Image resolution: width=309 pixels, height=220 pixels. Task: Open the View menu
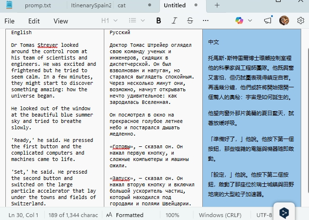pyautogui.click(x=61, y=21)
